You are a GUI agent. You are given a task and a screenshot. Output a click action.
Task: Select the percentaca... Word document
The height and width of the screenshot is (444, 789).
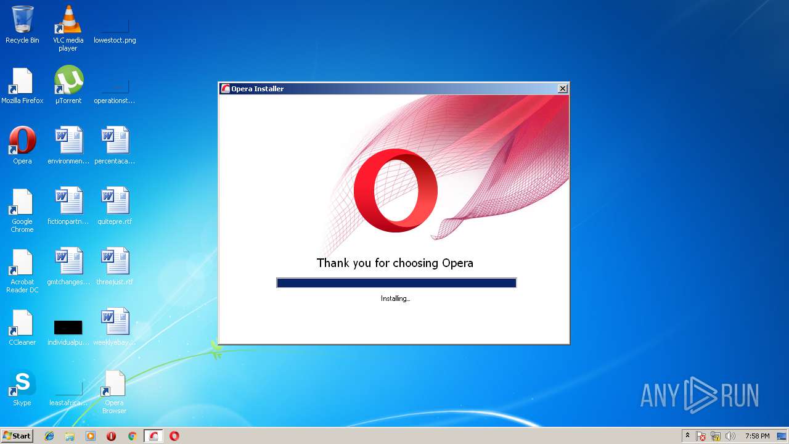[x=115, y=146]
